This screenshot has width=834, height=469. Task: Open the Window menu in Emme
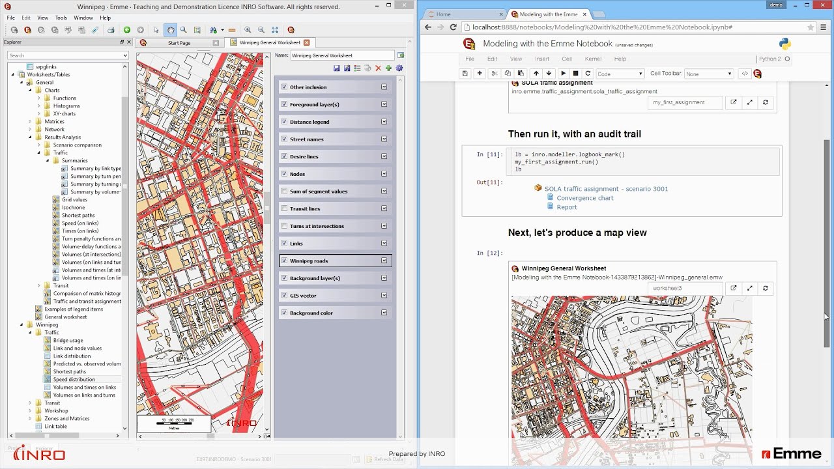click(x=83, y=18)
